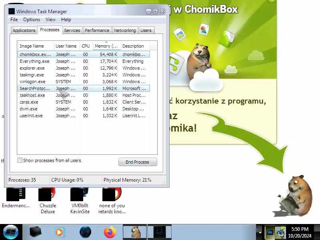This screenshot has height=240, width=320.
Task: Open the File menu
Action: (x=14, y=20)
